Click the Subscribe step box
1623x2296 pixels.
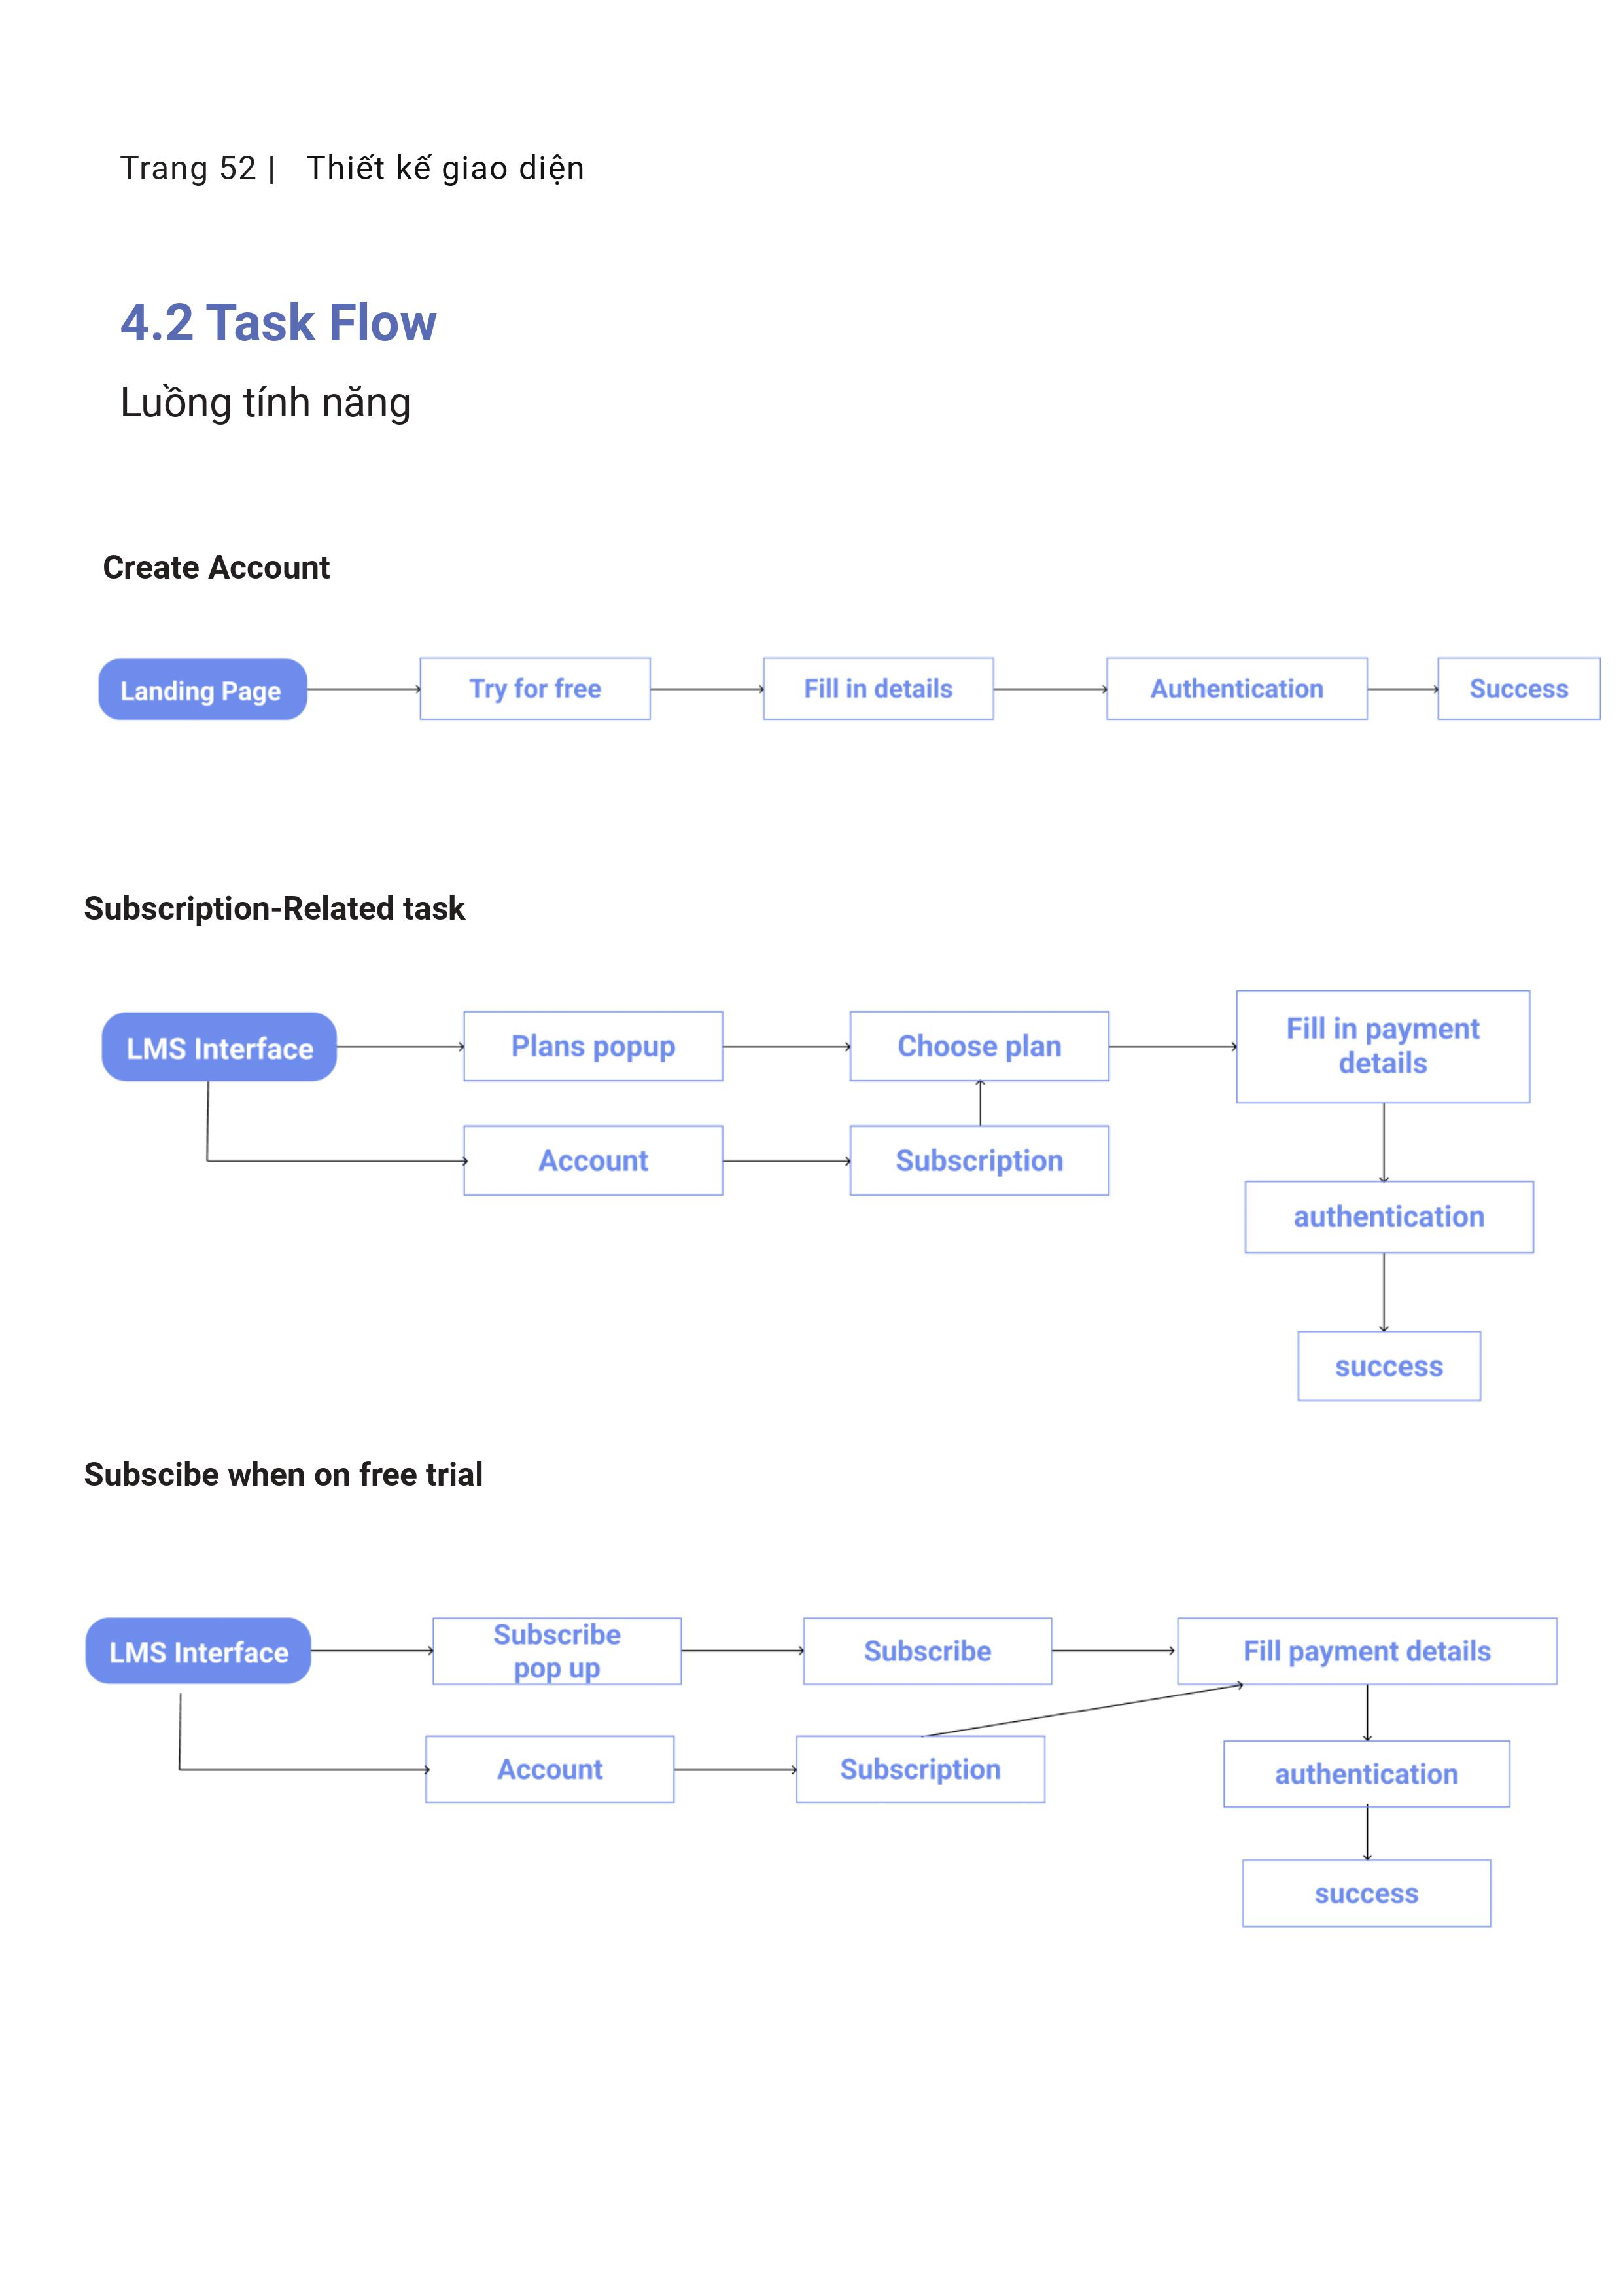(x=928, y=1651)
